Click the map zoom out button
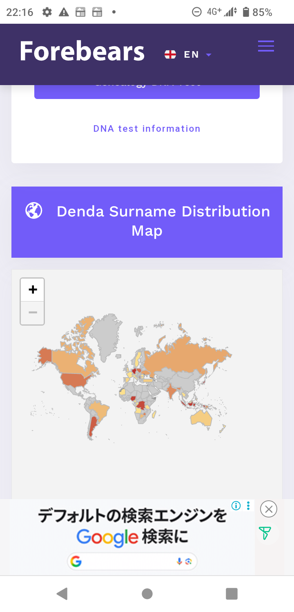Screen dimensions: 294x612 coord(33,313)
